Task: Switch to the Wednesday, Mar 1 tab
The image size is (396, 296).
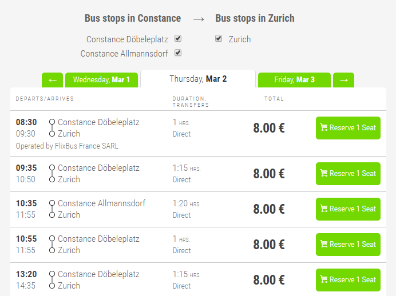Action: 101,80
